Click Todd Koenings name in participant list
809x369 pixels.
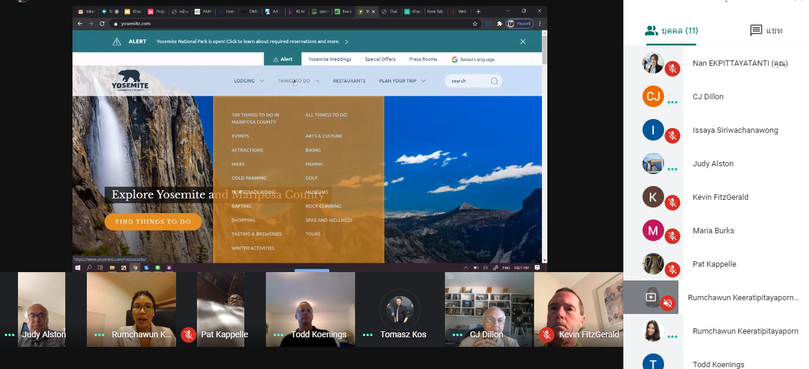click(x=719, y=364)
